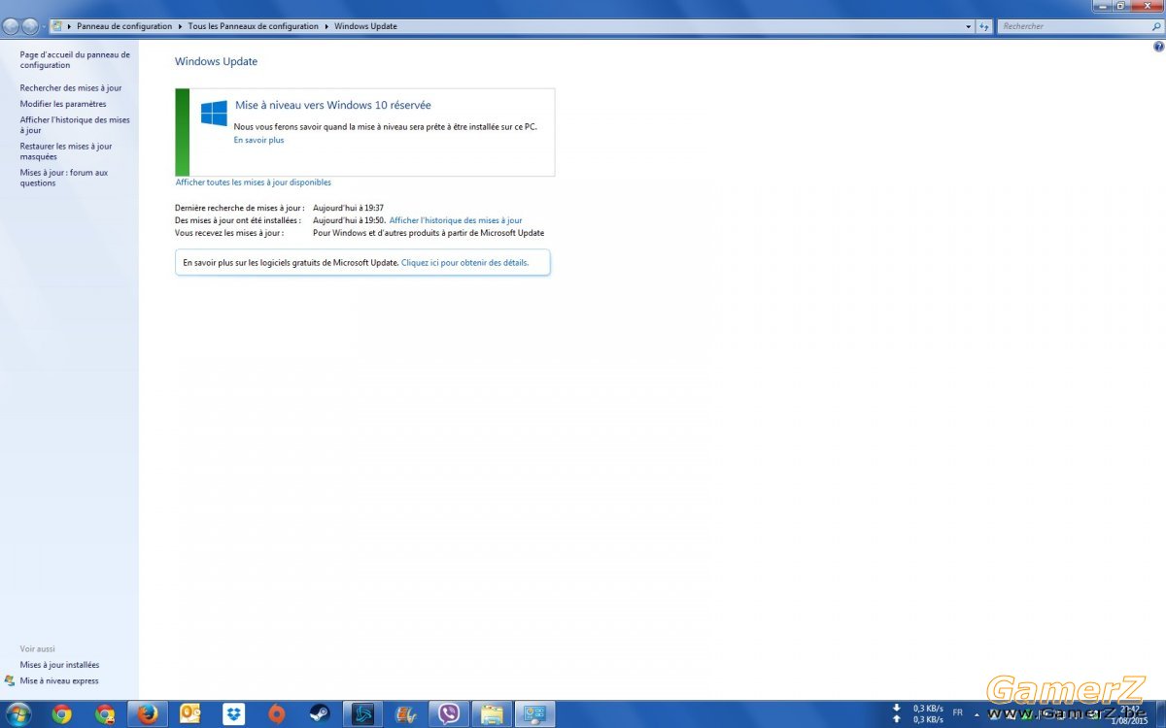Click Afficher toutes les mises à jour disponibles
This screenshot has height=728, width=1166.
(x=254, y=182)
